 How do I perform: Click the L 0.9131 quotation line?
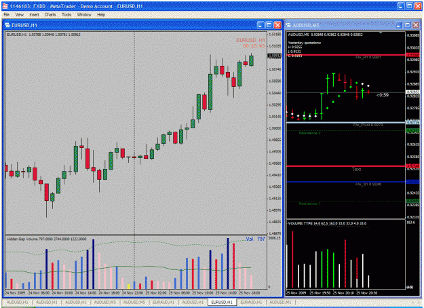coord(294,52)
